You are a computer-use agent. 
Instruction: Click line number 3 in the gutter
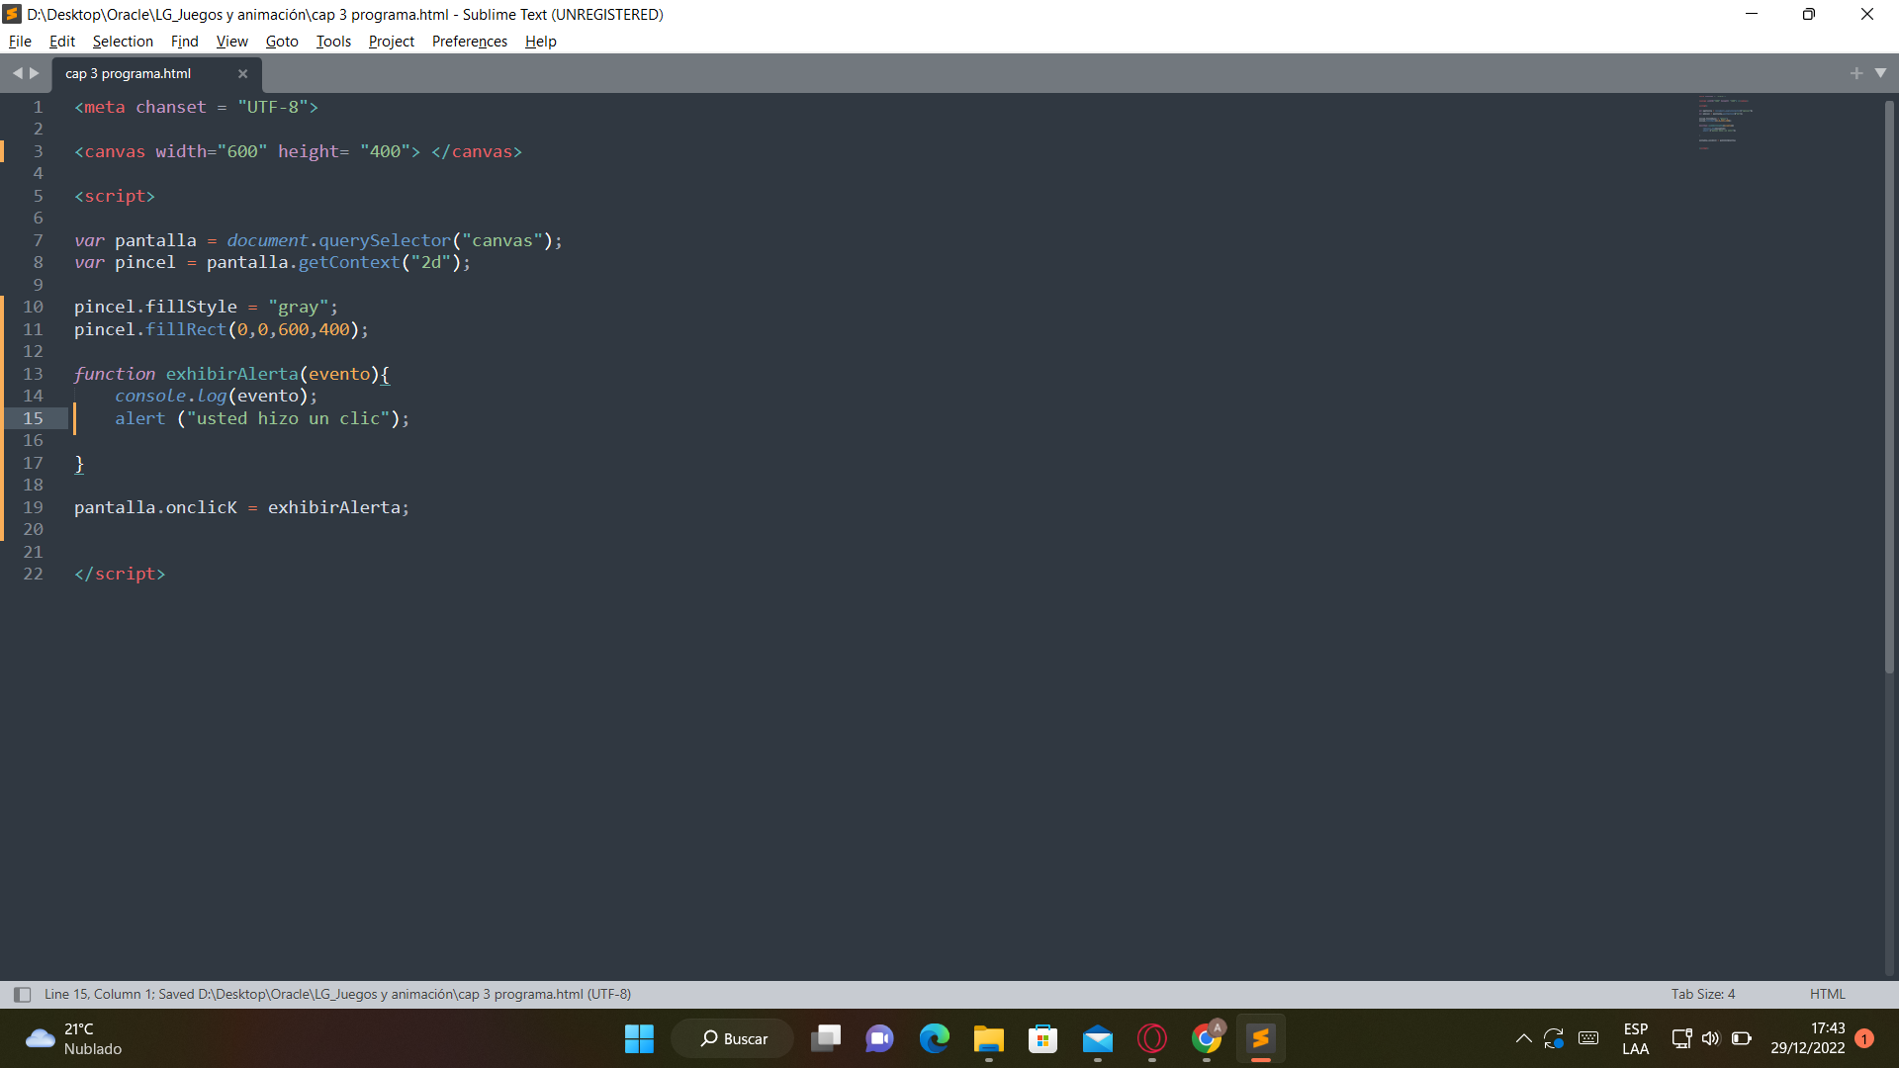click(38, 151)
